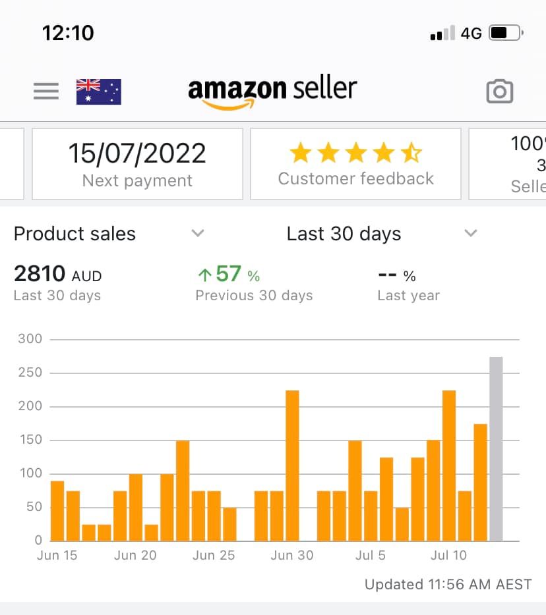This screenshot has width=546, height=615.
Task: Select the Jun 30 tall orange bar
Action: [x=292, y=466]
